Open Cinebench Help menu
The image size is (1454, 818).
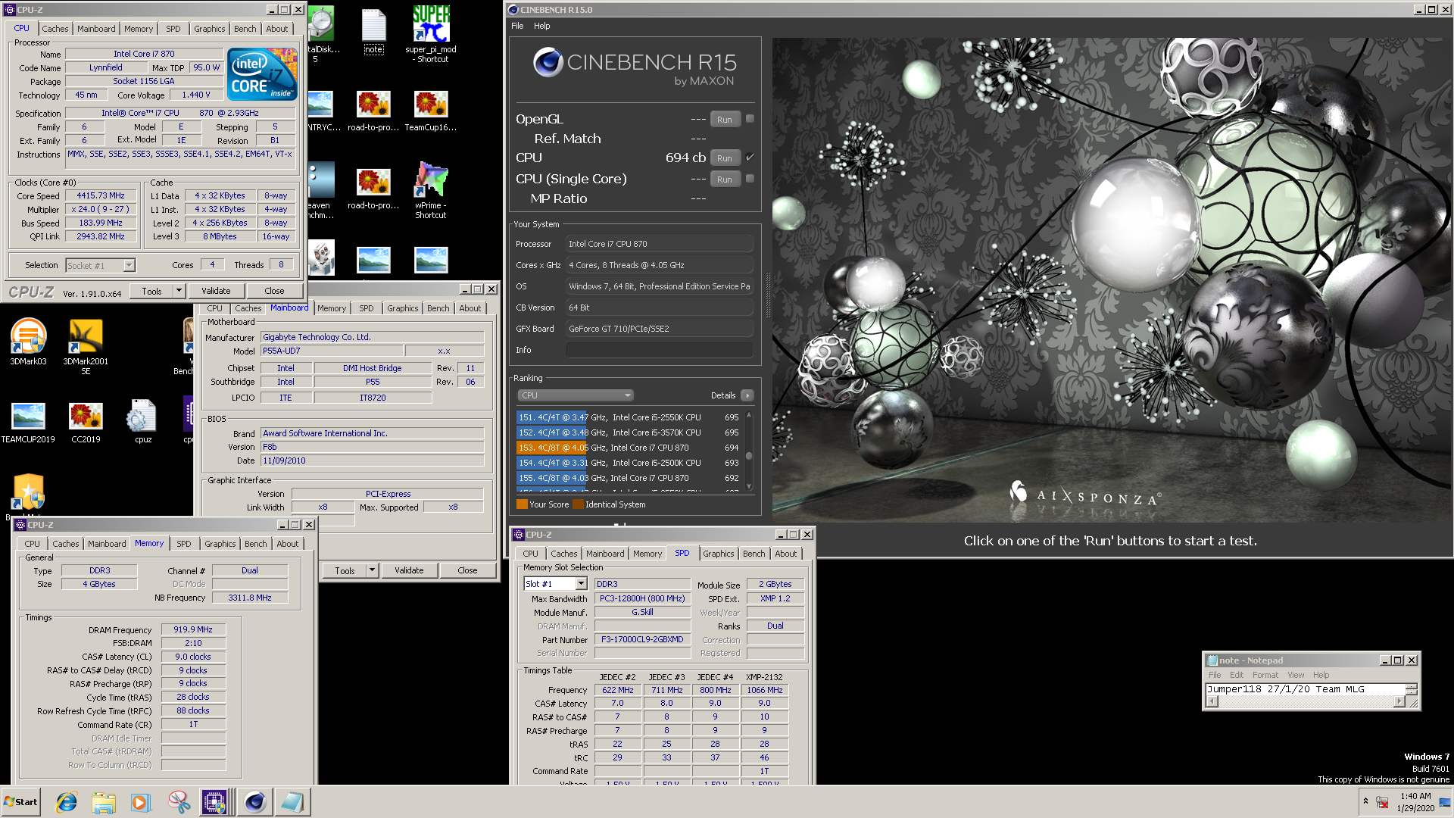point(541,26)
